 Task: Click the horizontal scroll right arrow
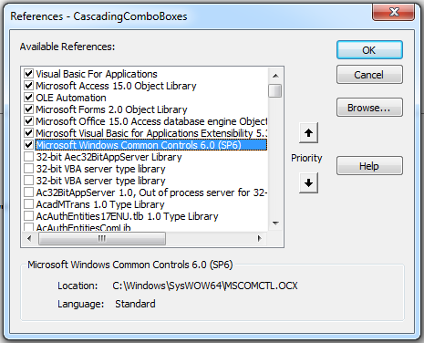(x=259, y=238)
